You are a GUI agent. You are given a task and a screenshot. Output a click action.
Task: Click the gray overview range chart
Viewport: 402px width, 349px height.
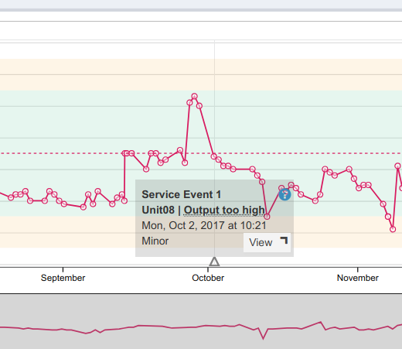201,322
